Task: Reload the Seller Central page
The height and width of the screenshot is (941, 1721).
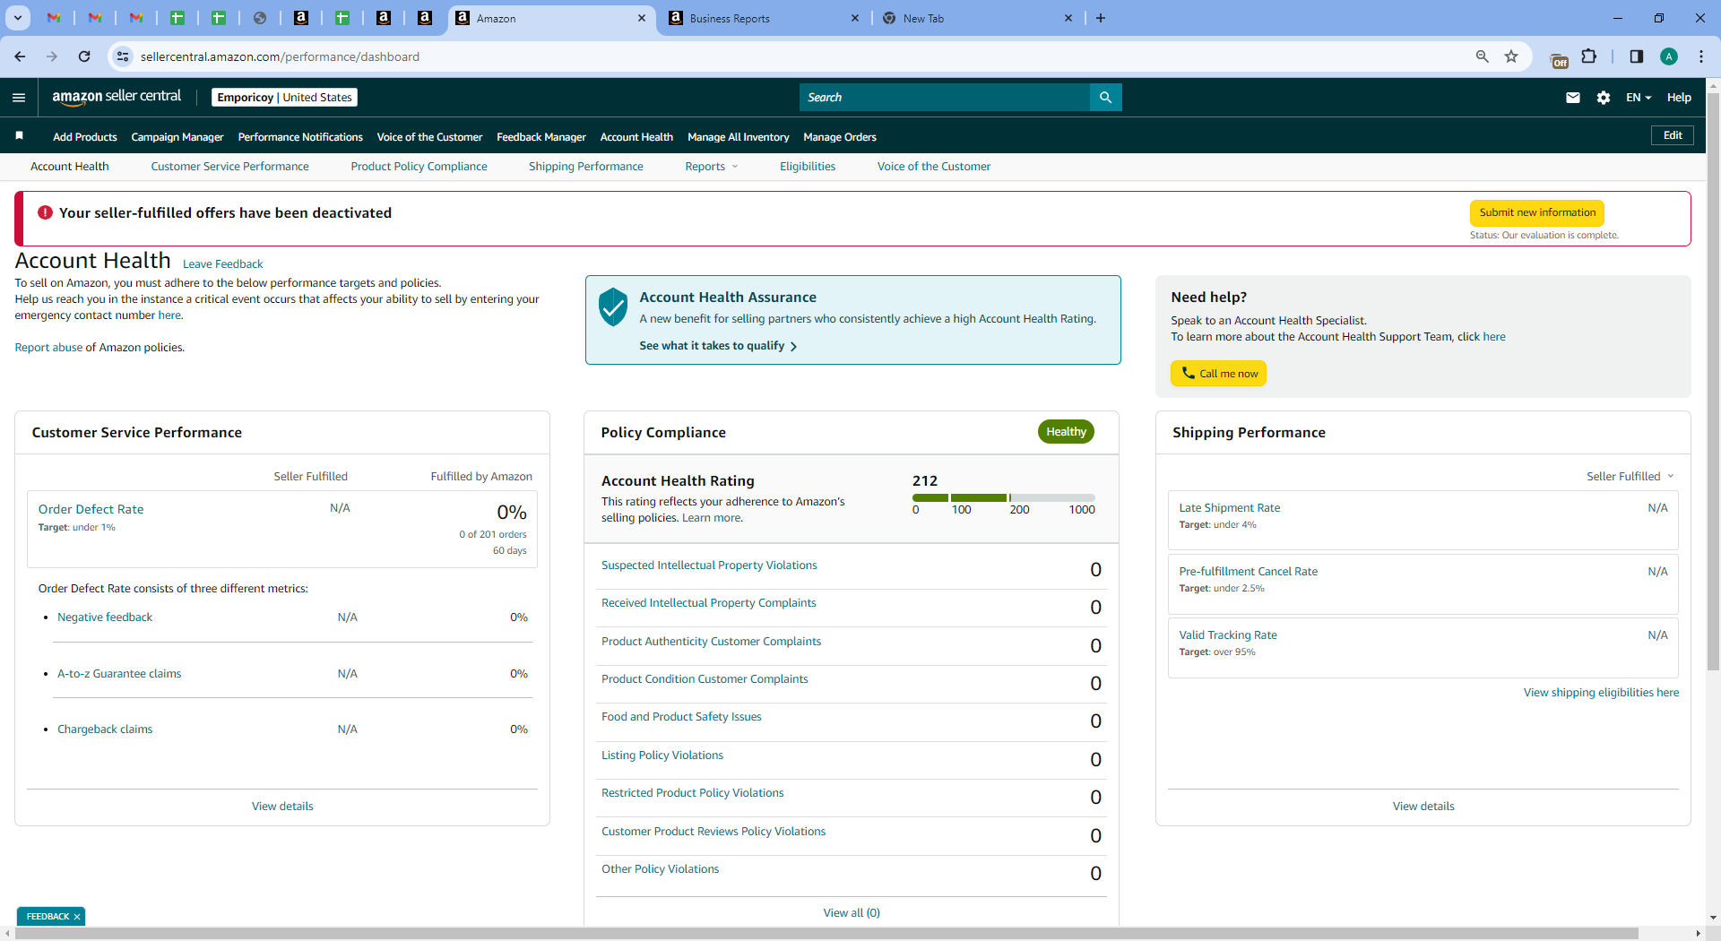Action: click(x=84, y=56)
